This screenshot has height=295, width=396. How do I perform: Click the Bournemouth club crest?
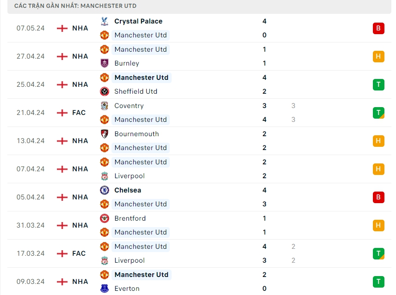[105, 134]
